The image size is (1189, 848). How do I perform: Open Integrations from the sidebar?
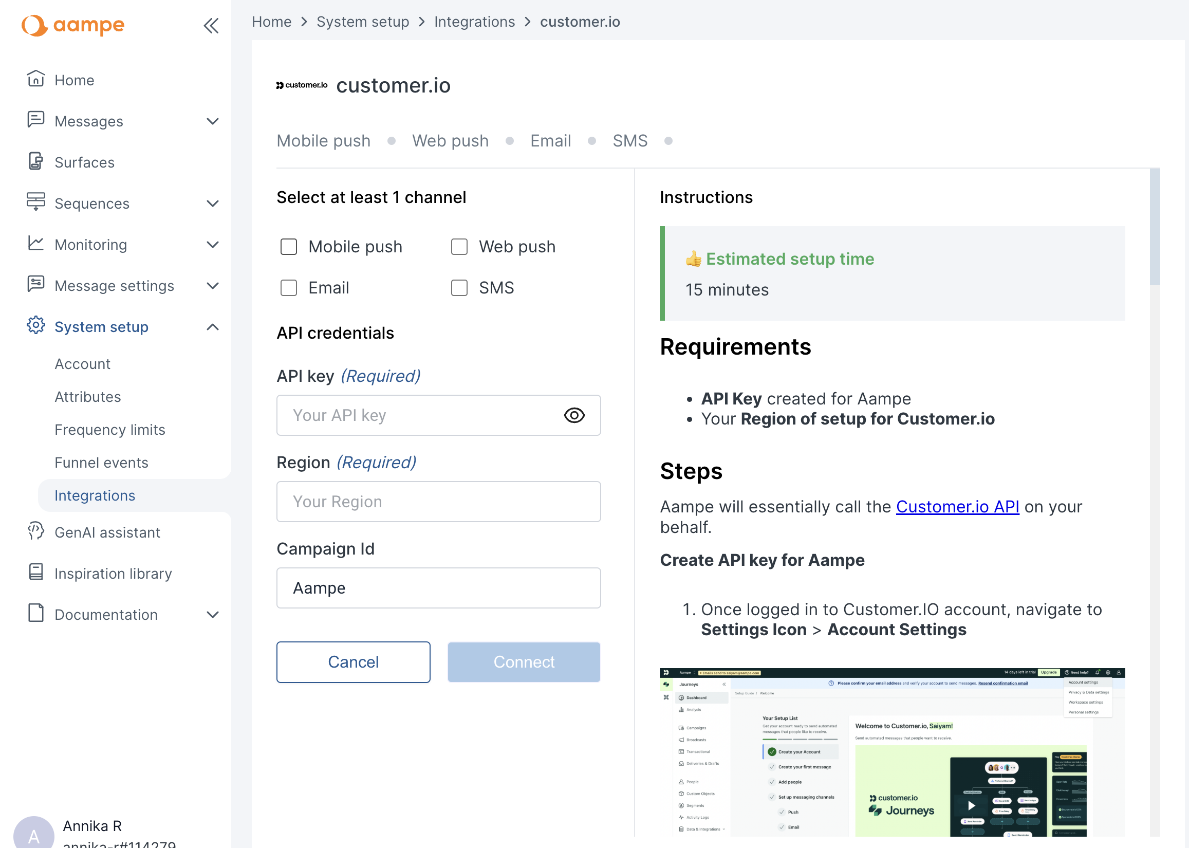(x=95, y=495)
